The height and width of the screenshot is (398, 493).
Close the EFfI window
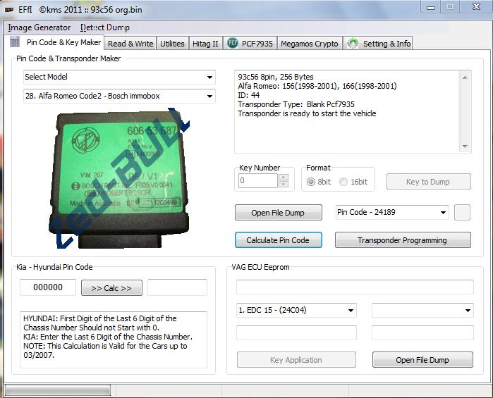coord(476,6)
